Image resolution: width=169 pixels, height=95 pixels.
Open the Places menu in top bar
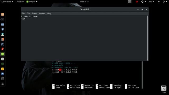(20, 2)
